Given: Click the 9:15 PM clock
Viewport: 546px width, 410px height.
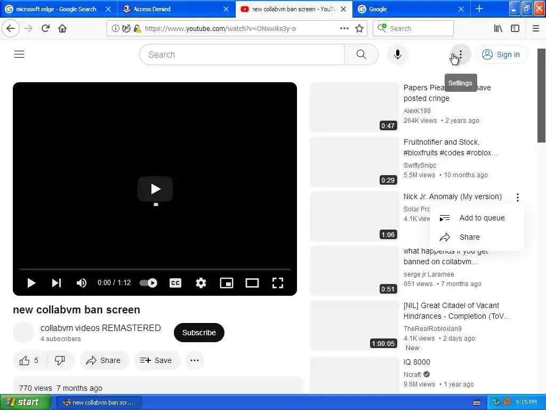Looking at the screenshot, I should [526, 403].
